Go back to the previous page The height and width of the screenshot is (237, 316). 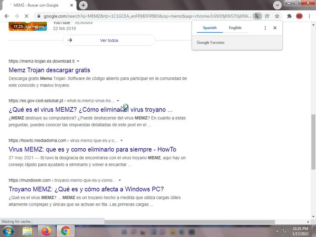pos(7,16)
